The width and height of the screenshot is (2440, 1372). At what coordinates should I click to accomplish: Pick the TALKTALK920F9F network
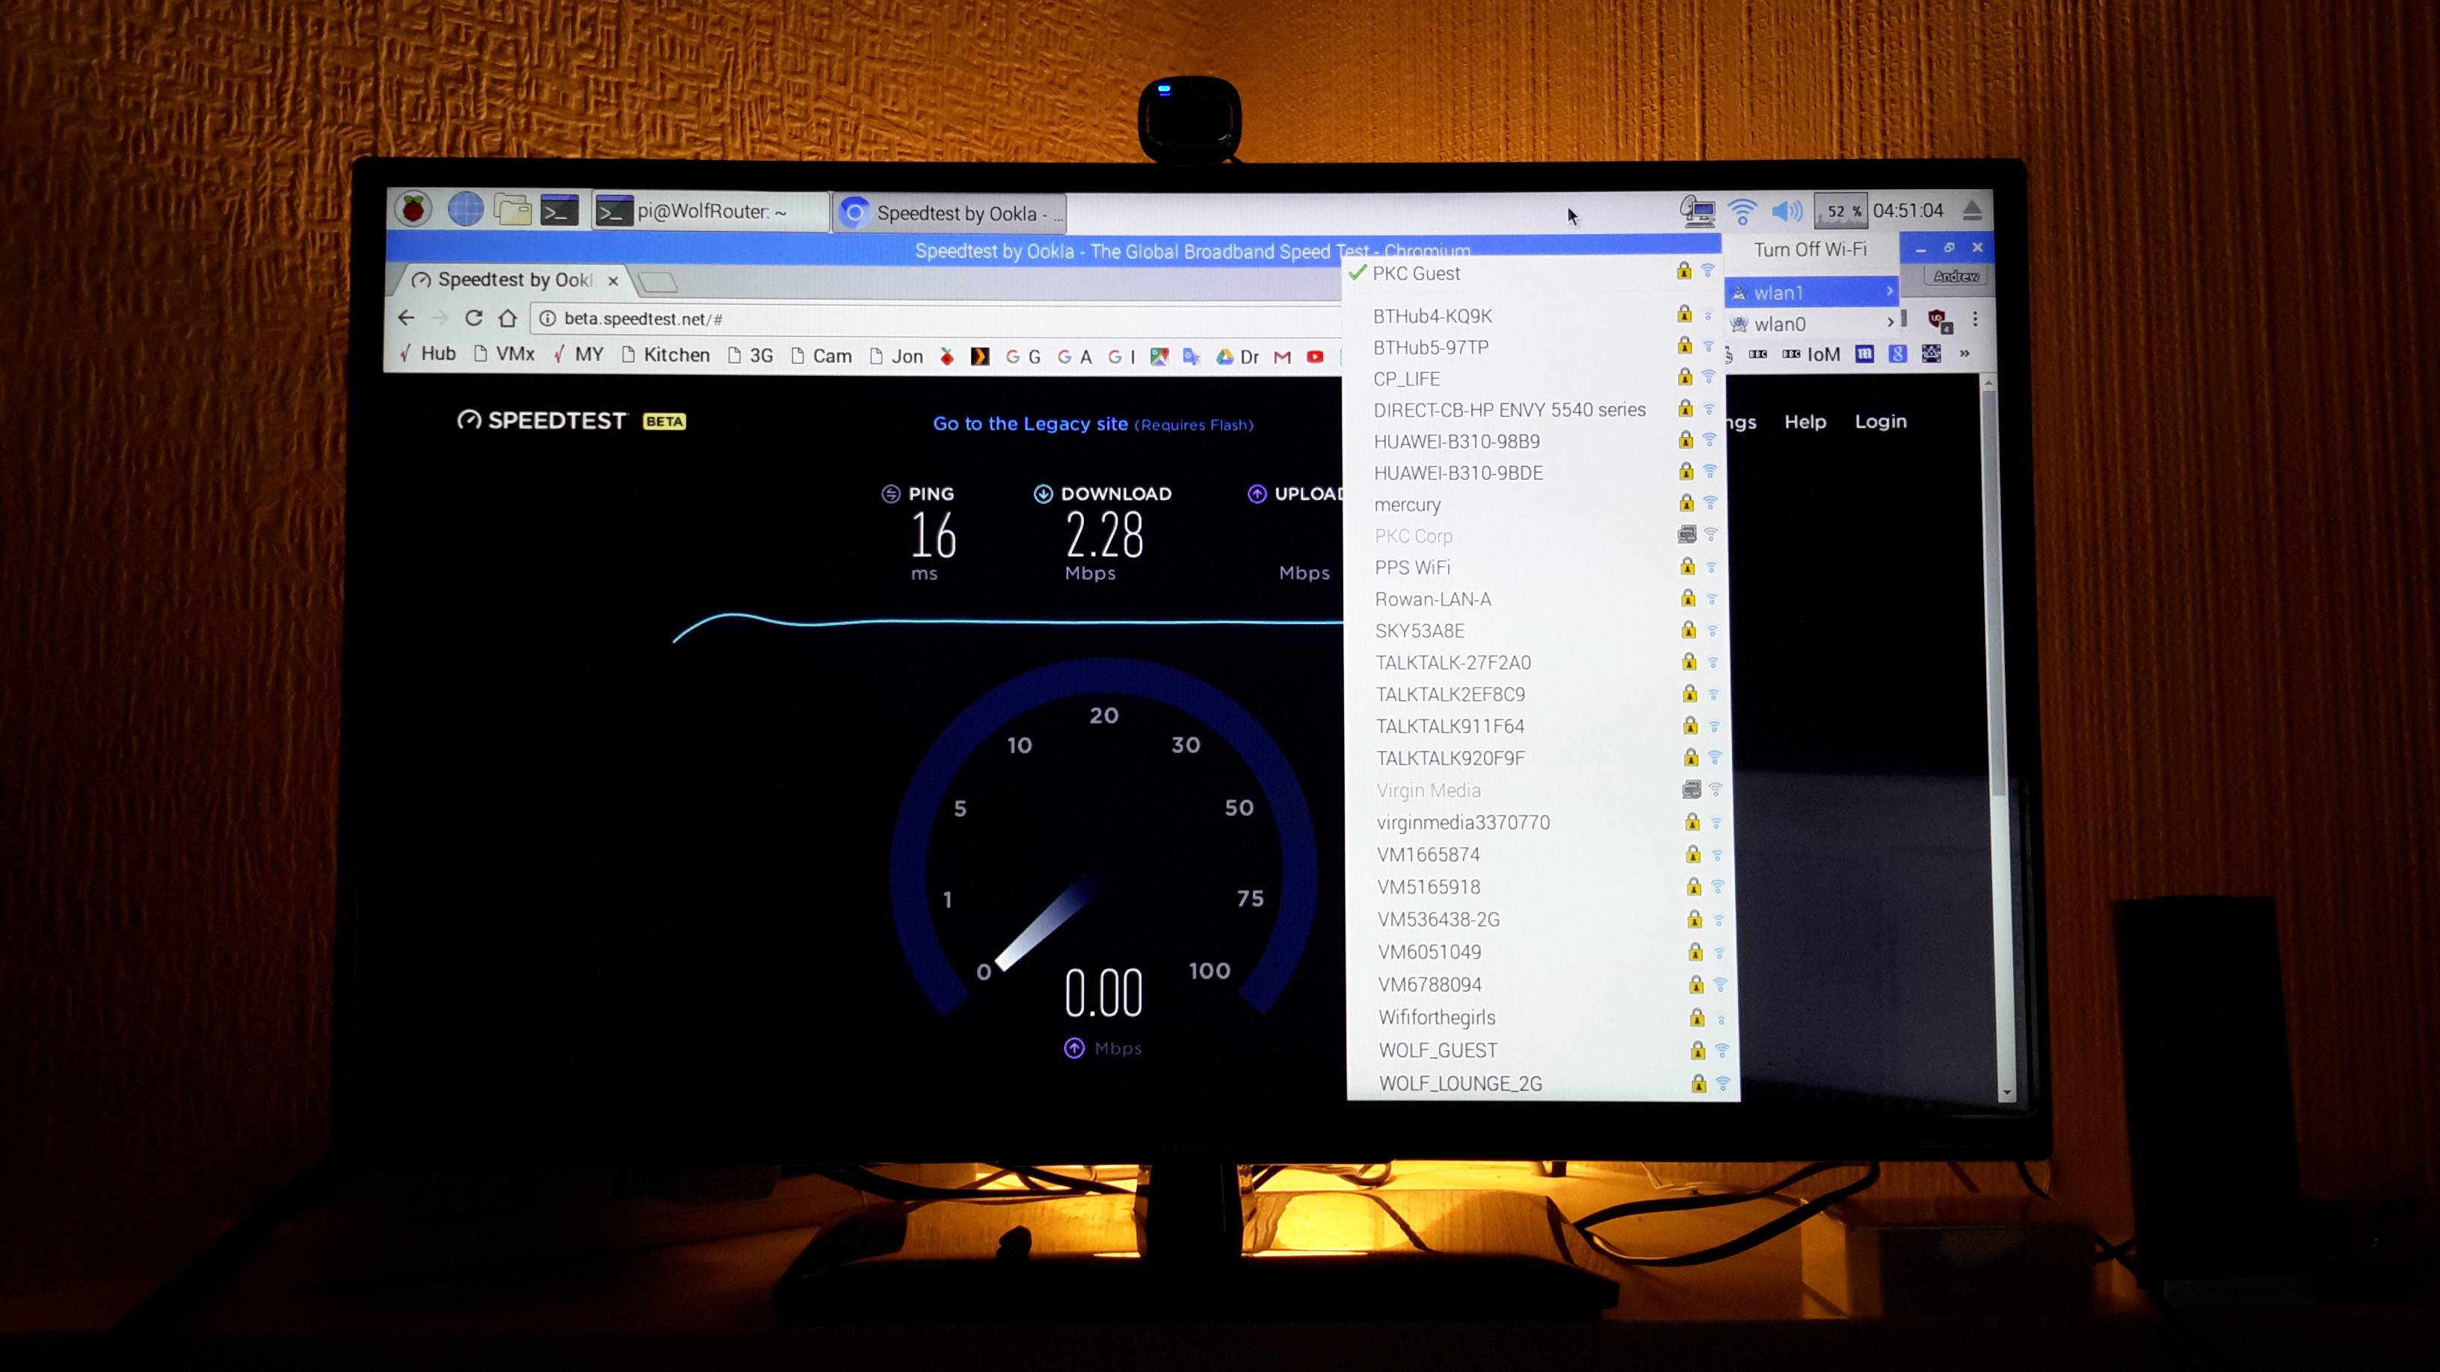point(1539,758)
